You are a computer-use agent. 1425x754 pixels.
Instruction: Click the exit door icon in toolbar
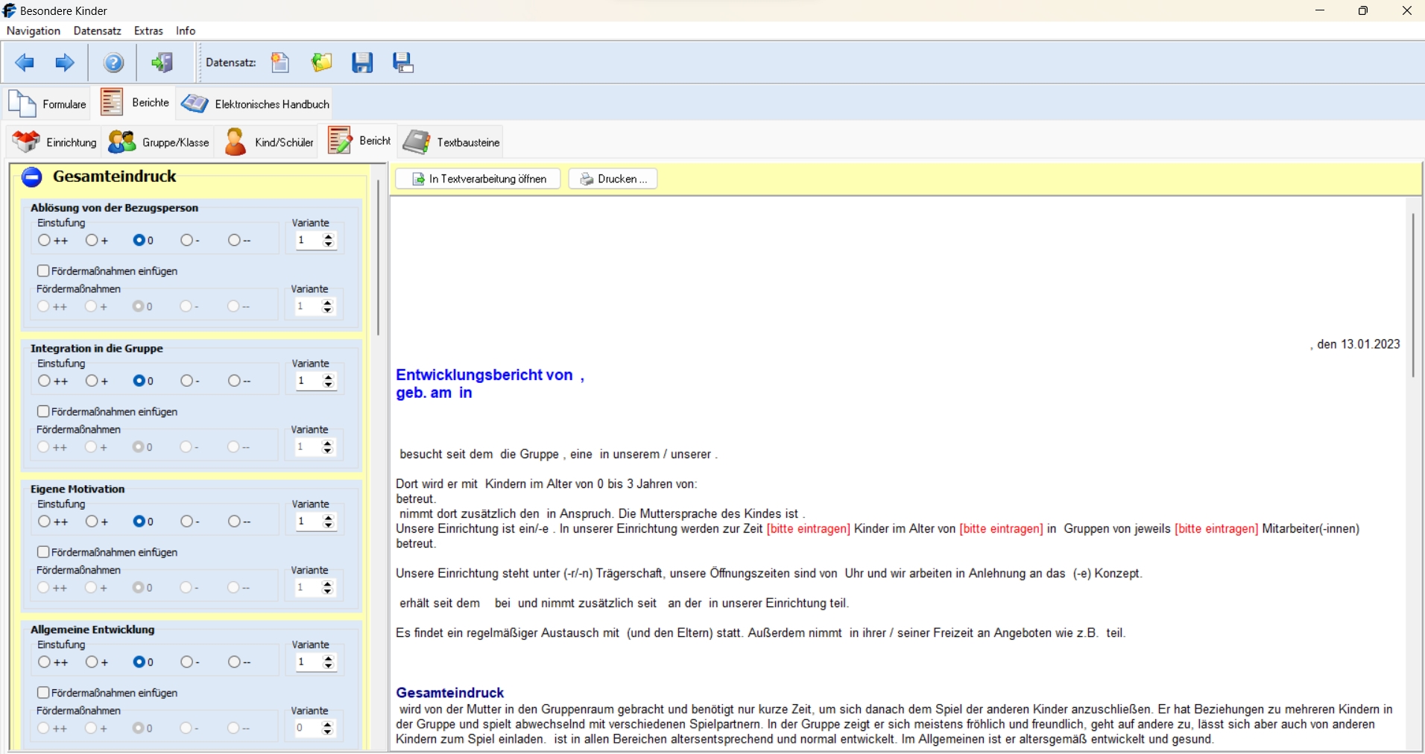(x=162, y=63)
